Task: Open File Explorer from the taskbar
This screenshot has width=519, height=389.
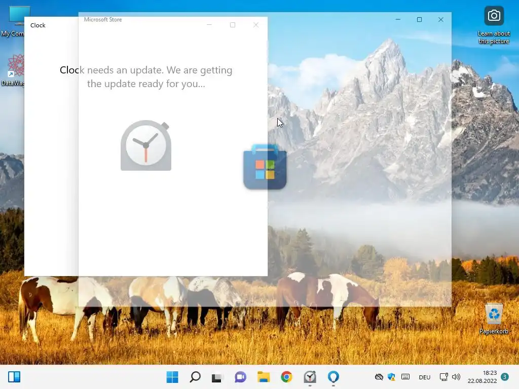Action: click(x=264, y=377)
